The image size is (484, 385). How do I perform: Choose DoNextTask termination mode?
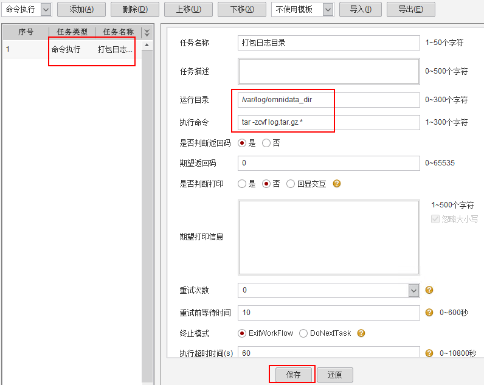303,333
